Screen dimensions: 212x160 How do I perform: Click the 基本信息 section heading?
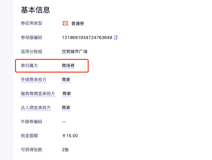pyautogui.click(x=35, y=10)
